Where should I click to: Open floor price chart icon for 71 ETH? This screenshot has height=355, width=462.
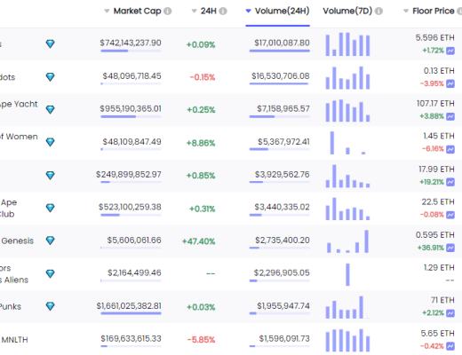point(450,313)
